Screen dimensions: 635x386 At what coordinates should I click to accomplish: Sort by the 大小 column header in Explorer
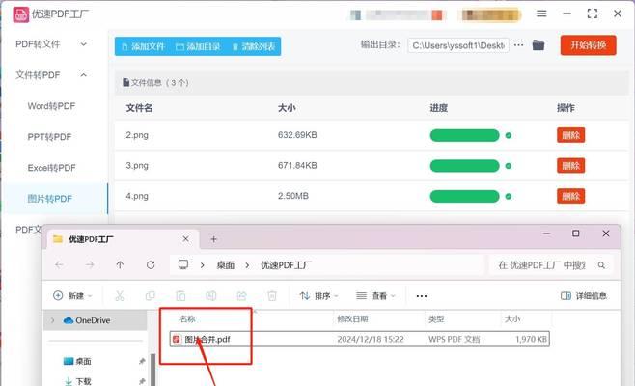point(512,319)
